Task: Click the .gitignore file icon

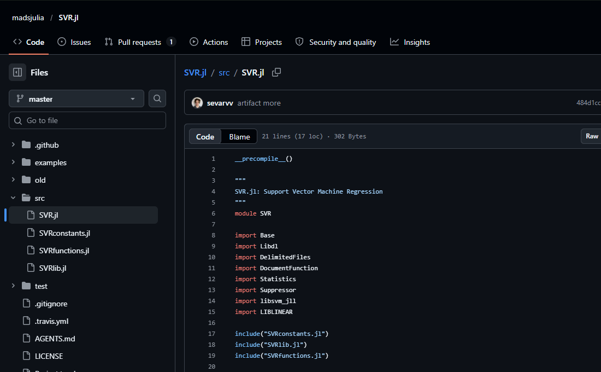Action: coord(26,303)
